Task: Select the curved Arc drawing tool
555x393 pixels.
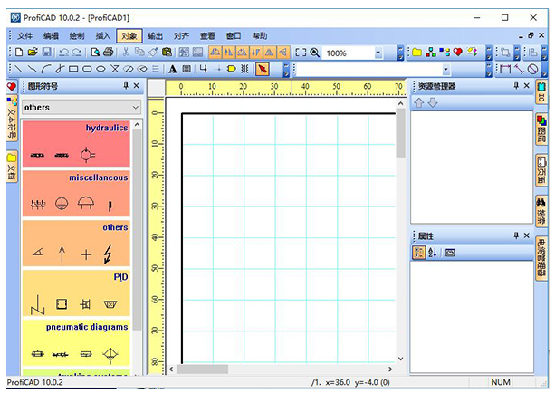Action: pos(46,69)
